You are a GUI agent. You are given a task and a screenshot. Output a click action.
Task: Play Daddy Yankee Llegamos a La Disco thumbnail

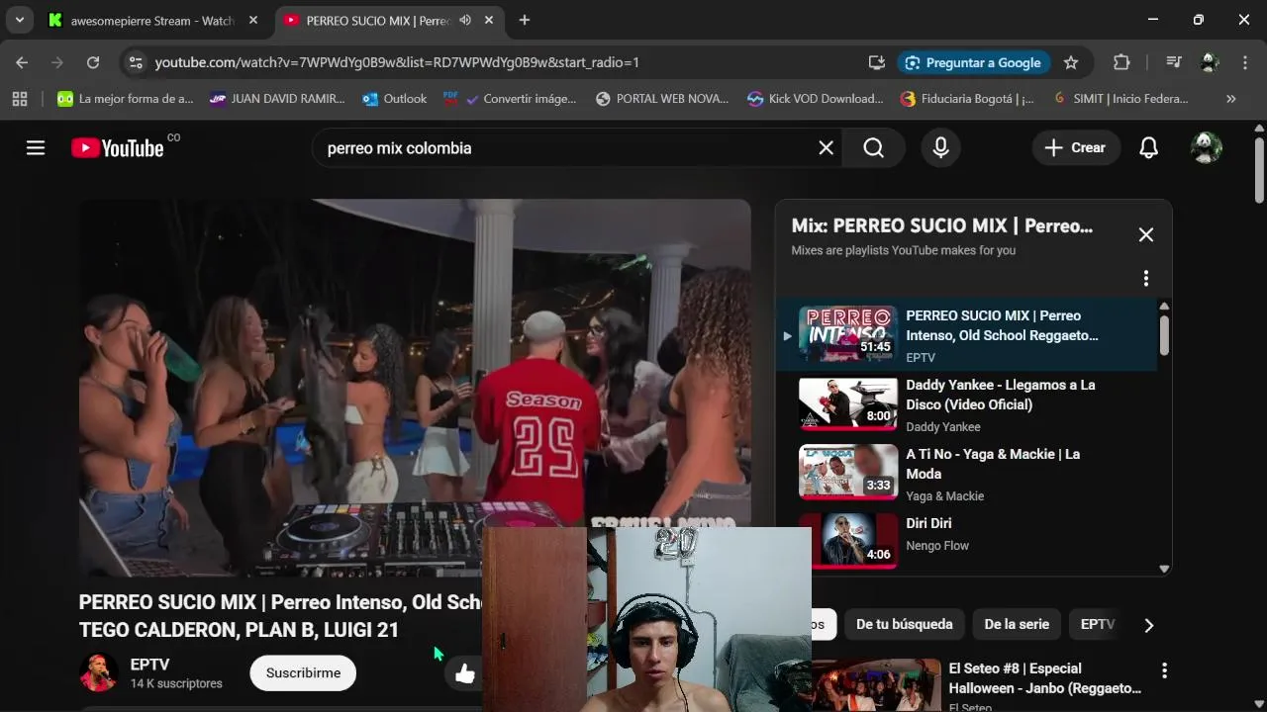(848, 402)
